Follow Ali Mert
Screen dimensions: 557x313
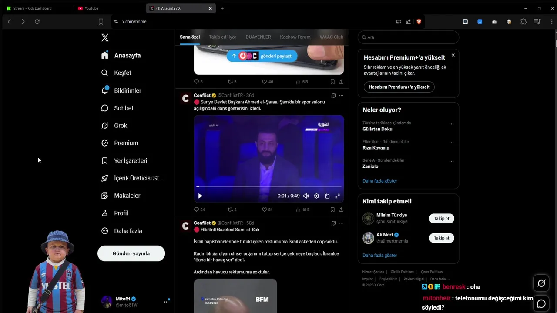click(x=441, y=238)
